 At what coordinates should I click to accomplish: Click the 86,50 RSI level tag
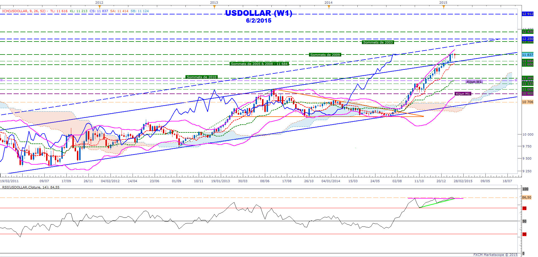coord(526,197)
